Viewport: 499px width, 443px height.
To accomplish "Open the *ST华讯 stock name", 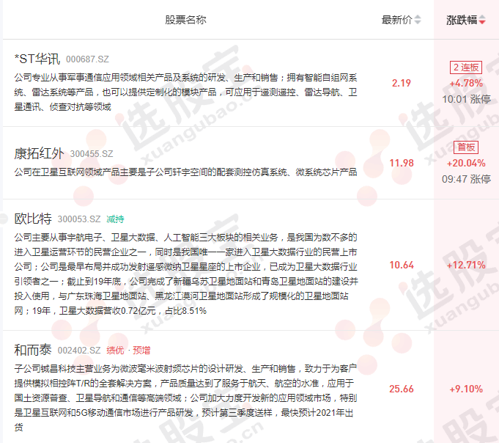I will (x=37, y=59).
